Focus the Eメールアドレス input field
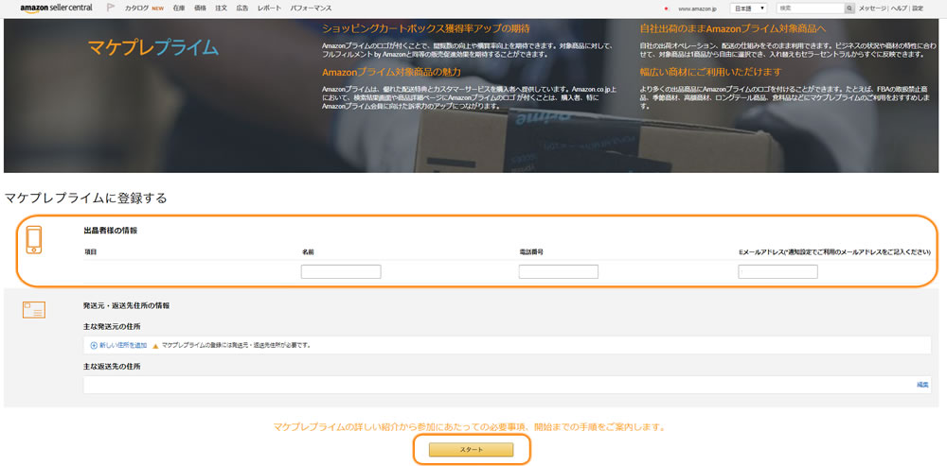The height and width of the screenshot is (466, 947). tap(777, 272)
